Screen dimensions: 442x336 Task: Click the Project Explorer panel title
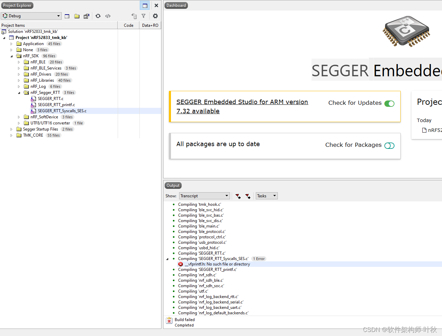tap(17, 5)
